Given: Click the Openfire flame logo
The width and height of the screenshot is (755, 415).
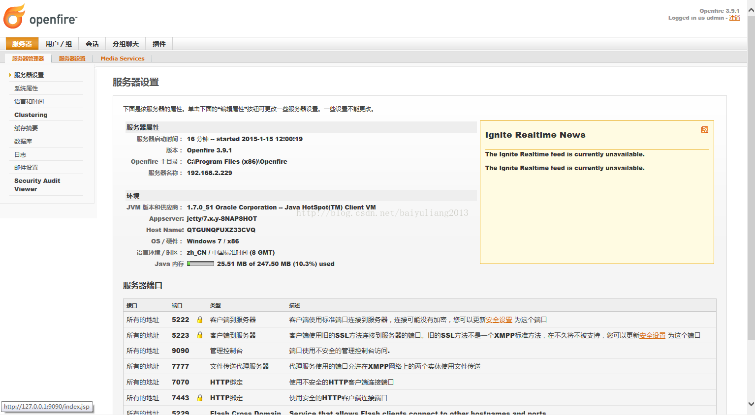Looking at the screenshot, I should (x=14, y=16).
